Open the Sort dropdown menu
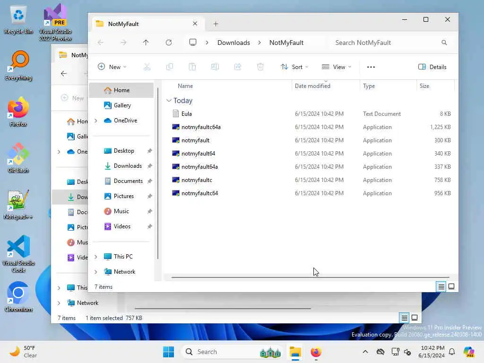The image size is (484, 363). point(294,67)
